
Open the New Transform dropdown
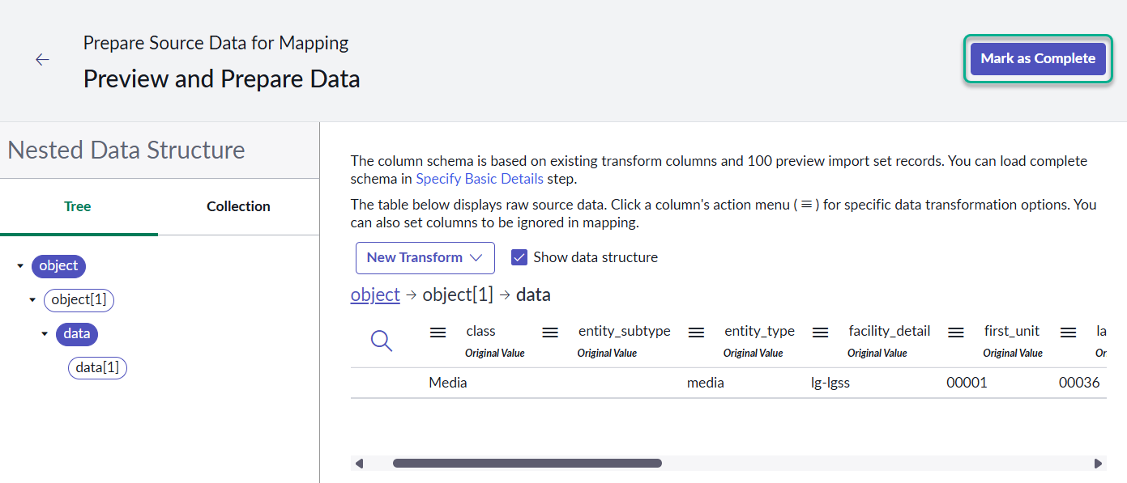point(425,257)
